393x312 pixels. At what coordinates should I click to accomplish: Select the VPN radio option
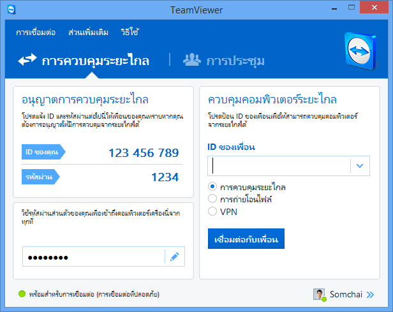pyautogui.click(x=212, y=211)
